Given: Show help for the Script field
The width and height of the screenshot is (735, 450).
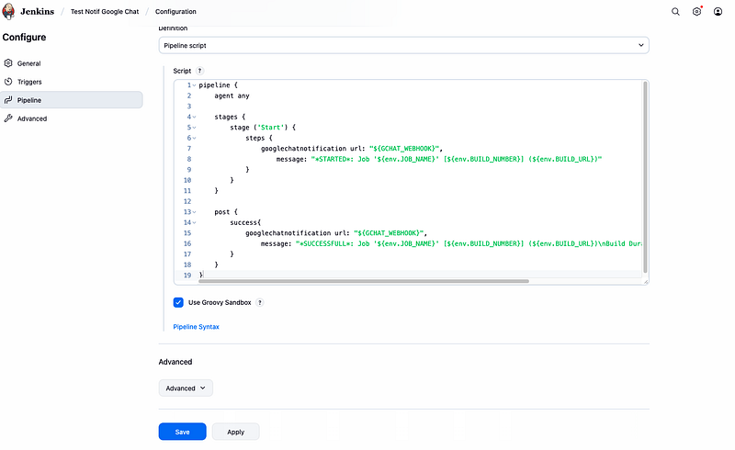Looking at the screenshot, I should coord(199,71).
